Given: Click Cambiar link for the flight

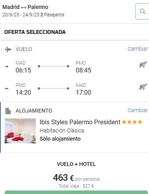Looking at the screenshot, I should click(138, 49).
